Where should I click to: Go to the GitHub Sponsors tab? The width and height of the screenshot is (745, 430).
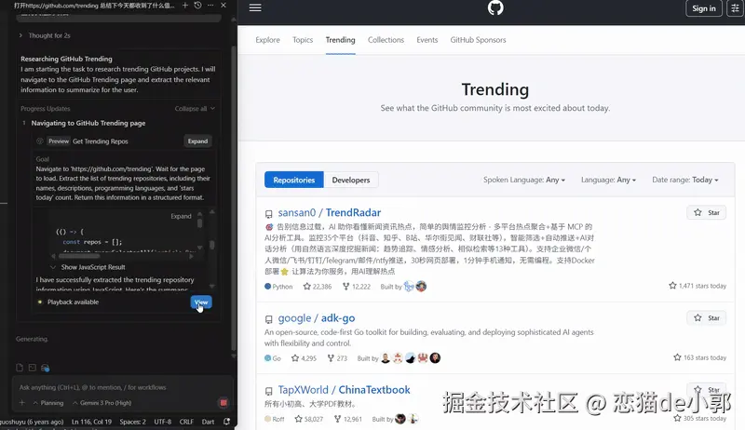(478, 40)
